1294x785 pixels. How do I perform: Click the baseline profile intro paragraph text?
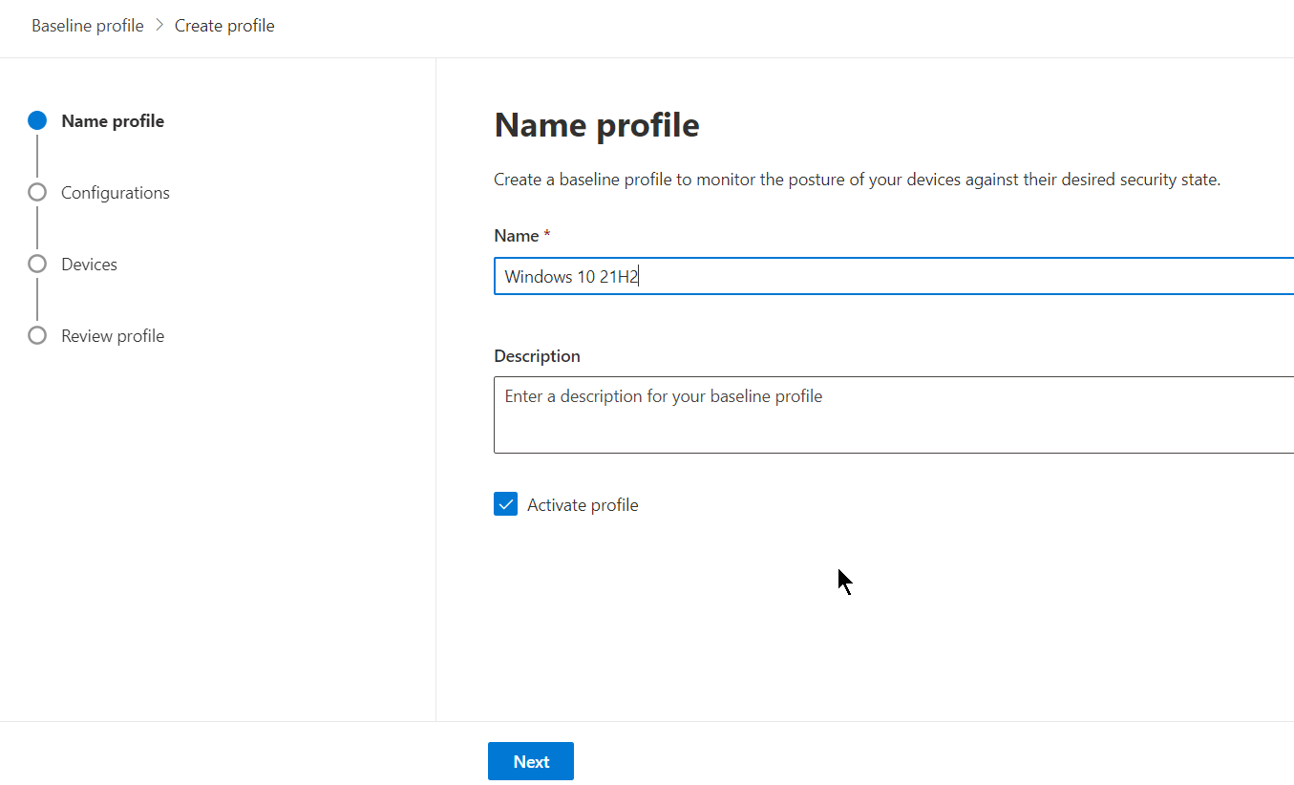[857, 180]
